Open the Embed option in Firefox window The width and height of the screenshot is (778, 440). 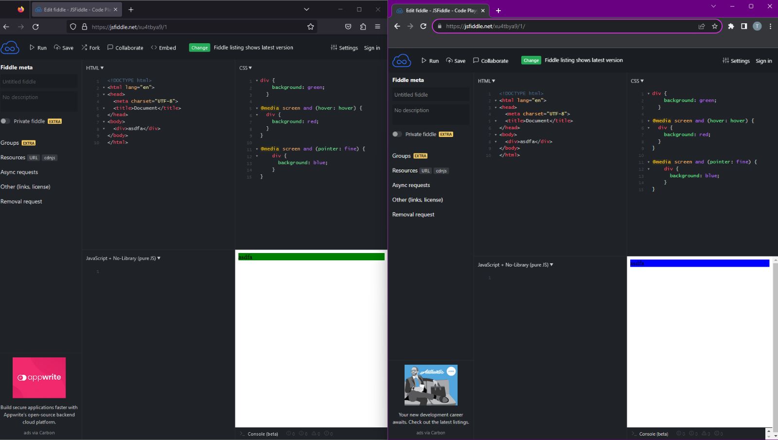[x=163, y=48]
